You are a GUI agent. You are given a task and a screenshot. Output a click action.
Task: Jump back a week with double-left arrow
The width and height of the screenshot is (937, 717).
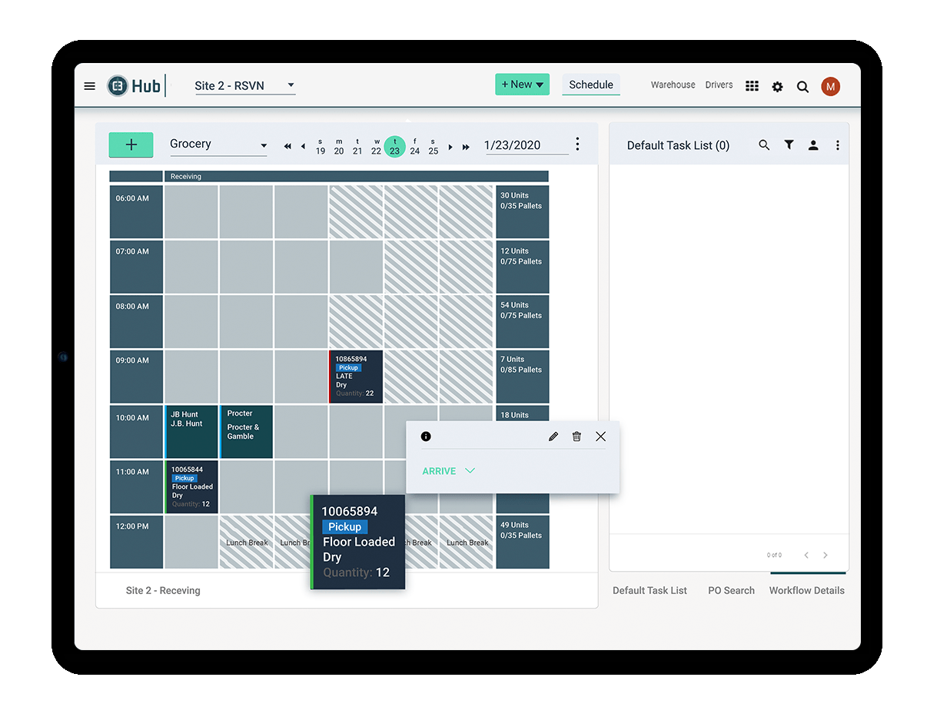[x=287, y=146]
